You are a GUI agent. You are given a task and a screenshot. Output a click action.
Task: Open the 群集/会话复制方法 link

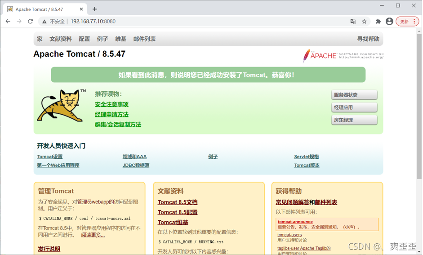tap(118, 125)
